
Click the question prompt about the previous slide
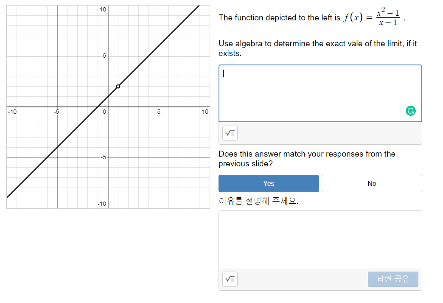coord(306,159)
